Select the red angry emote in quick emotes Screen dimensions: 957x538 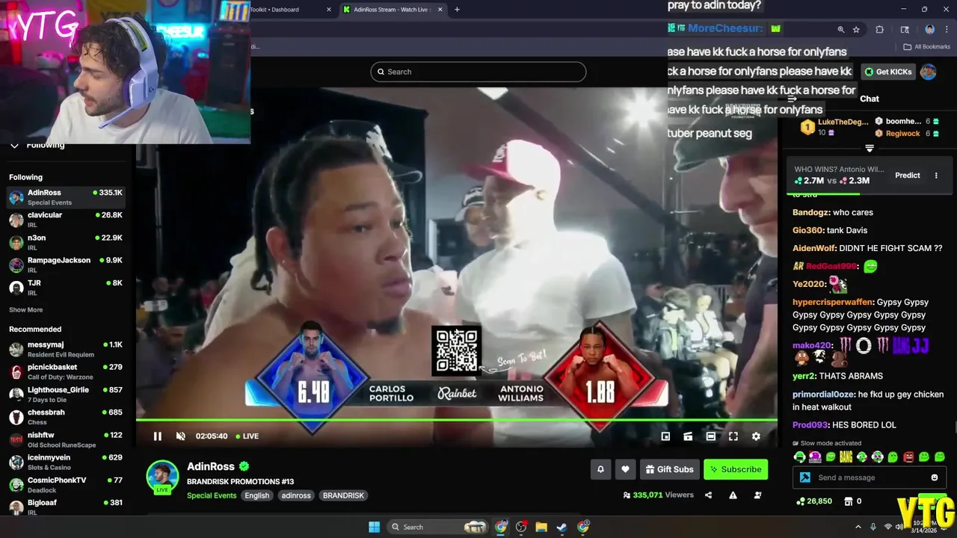(x=908, y=457)
